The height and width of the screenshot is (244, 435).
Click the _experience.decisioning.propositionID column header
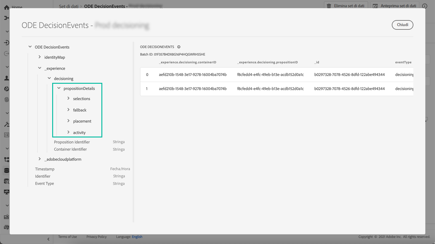268,62
